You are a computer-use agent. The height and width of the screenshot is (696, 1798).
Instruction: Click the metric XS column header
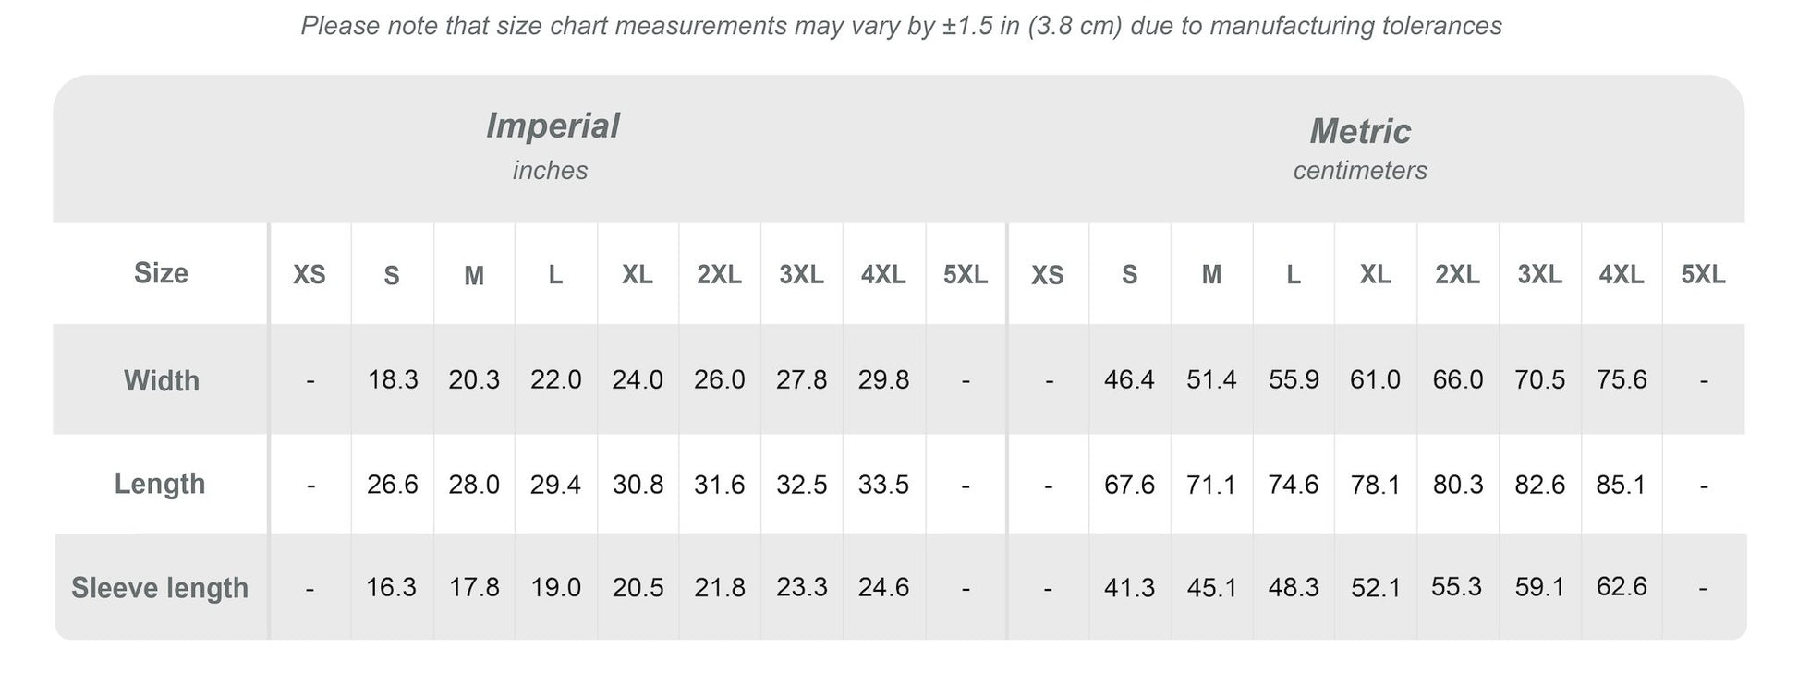[x=1048, y=276]
